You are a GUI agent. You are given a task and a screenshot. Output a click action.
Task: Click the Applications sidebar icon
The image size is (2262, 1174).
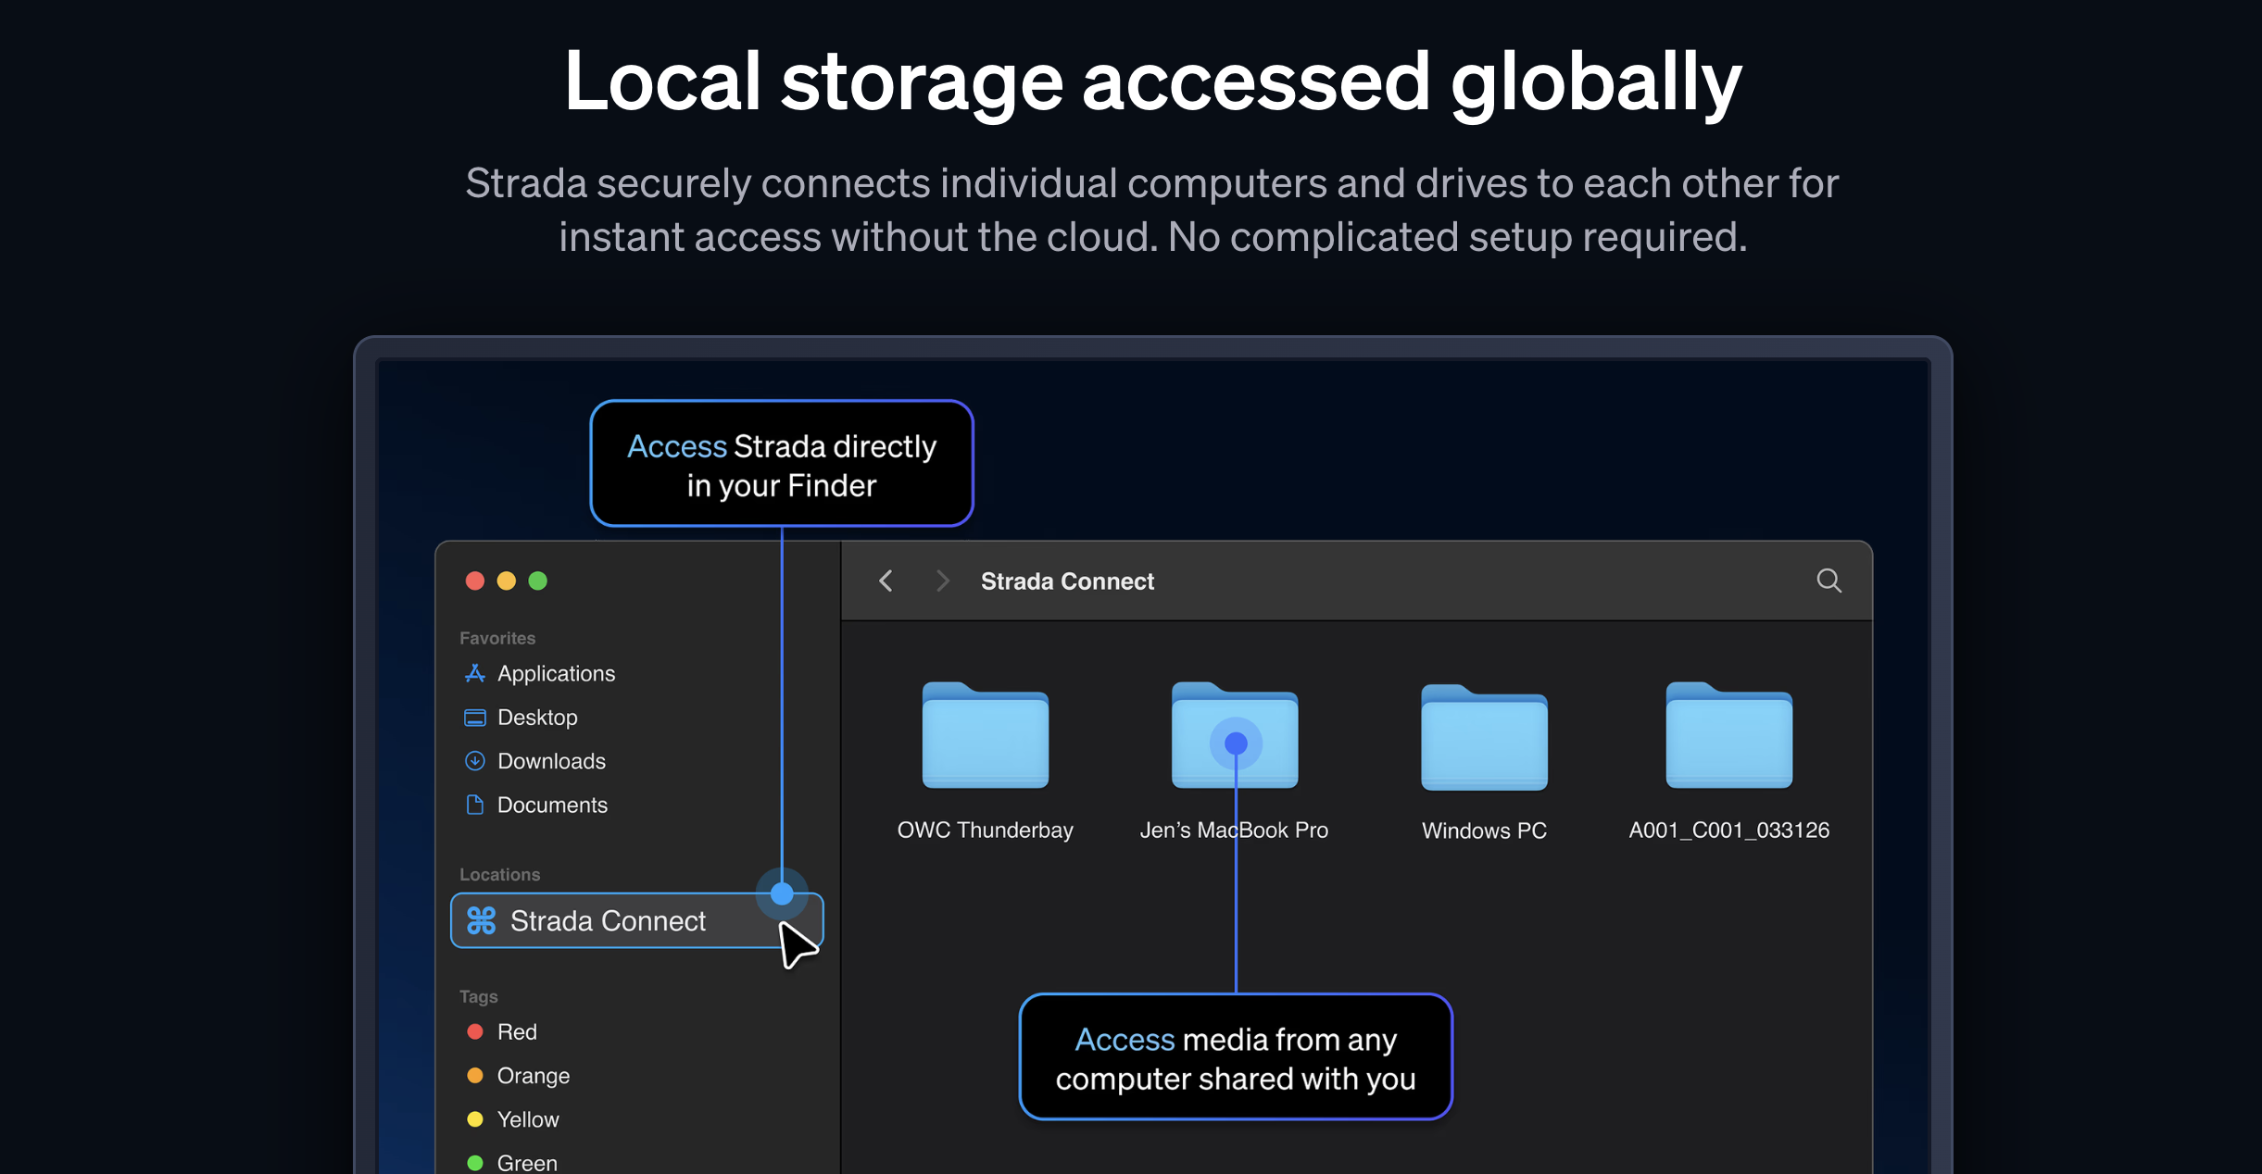click(475, 673)
